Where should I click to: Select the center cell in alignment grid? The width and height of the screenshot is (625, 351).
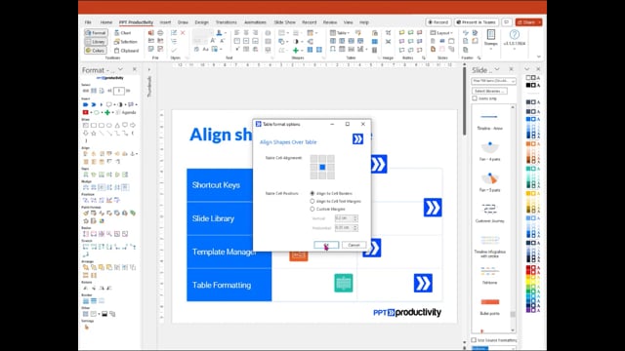tap(322, 167)
